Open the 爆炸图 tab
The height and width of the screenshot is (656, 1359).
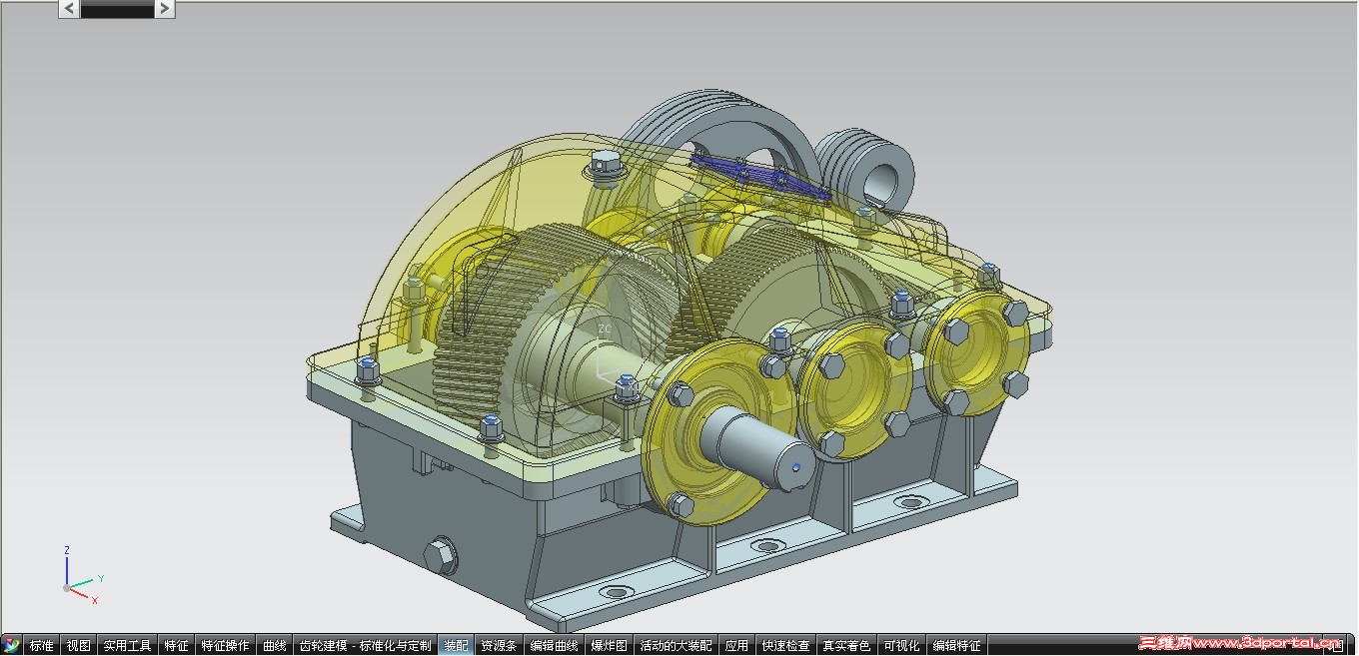pos(609,646)
